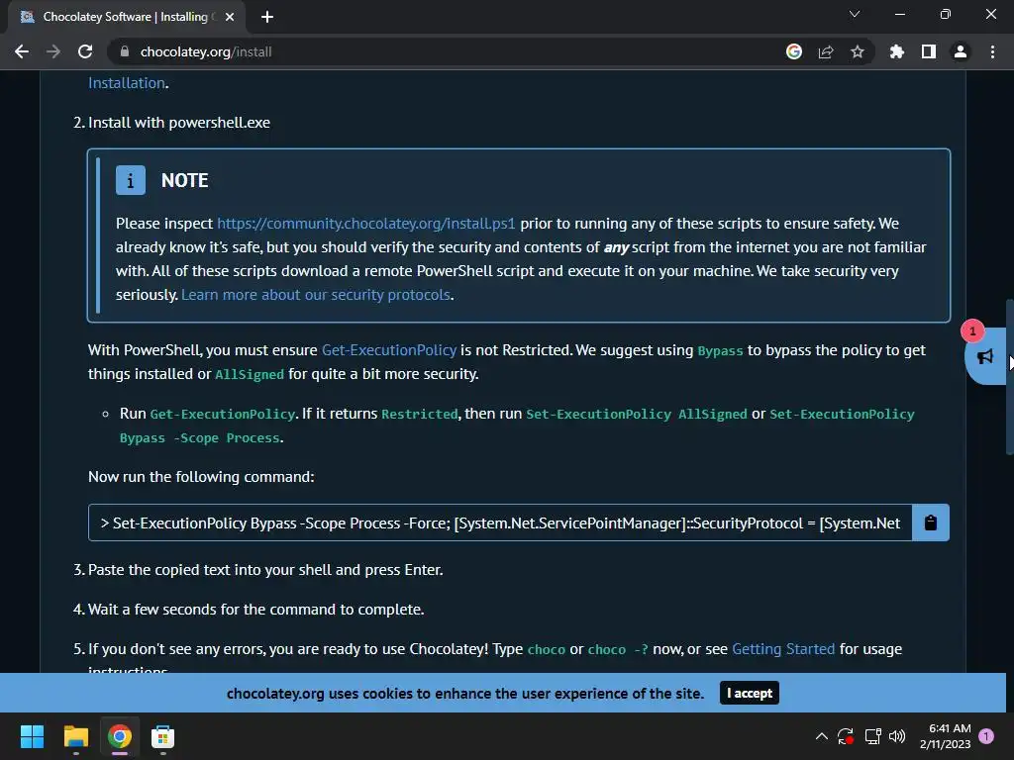Click the 'AllSigned' code text after 'installed or'
1014x760 pixels.
[x=250, y=375]
